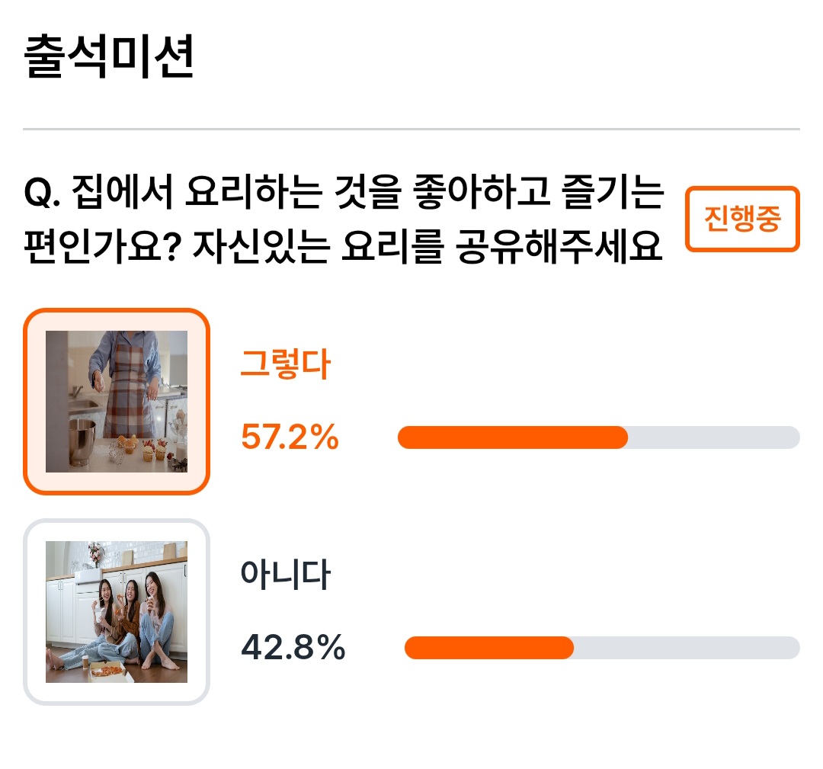Click the gray unfilled portion of 아니다 bar
This screenshot has height=769, width=823.
pyautogui.click(x=687, y=648)
